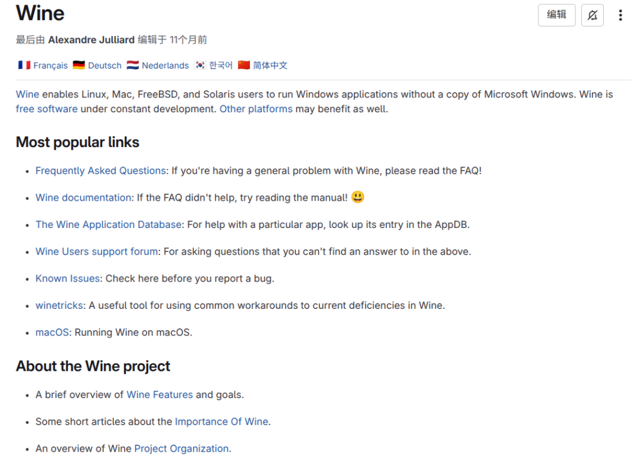Click the About the Wine project heading
The image size is (638, 457).
coord(93,366)
